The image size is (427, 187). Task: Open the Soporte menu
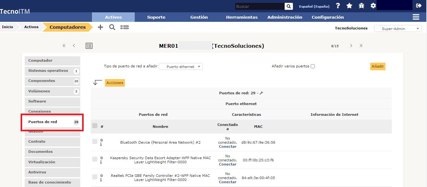coord(156,17)
